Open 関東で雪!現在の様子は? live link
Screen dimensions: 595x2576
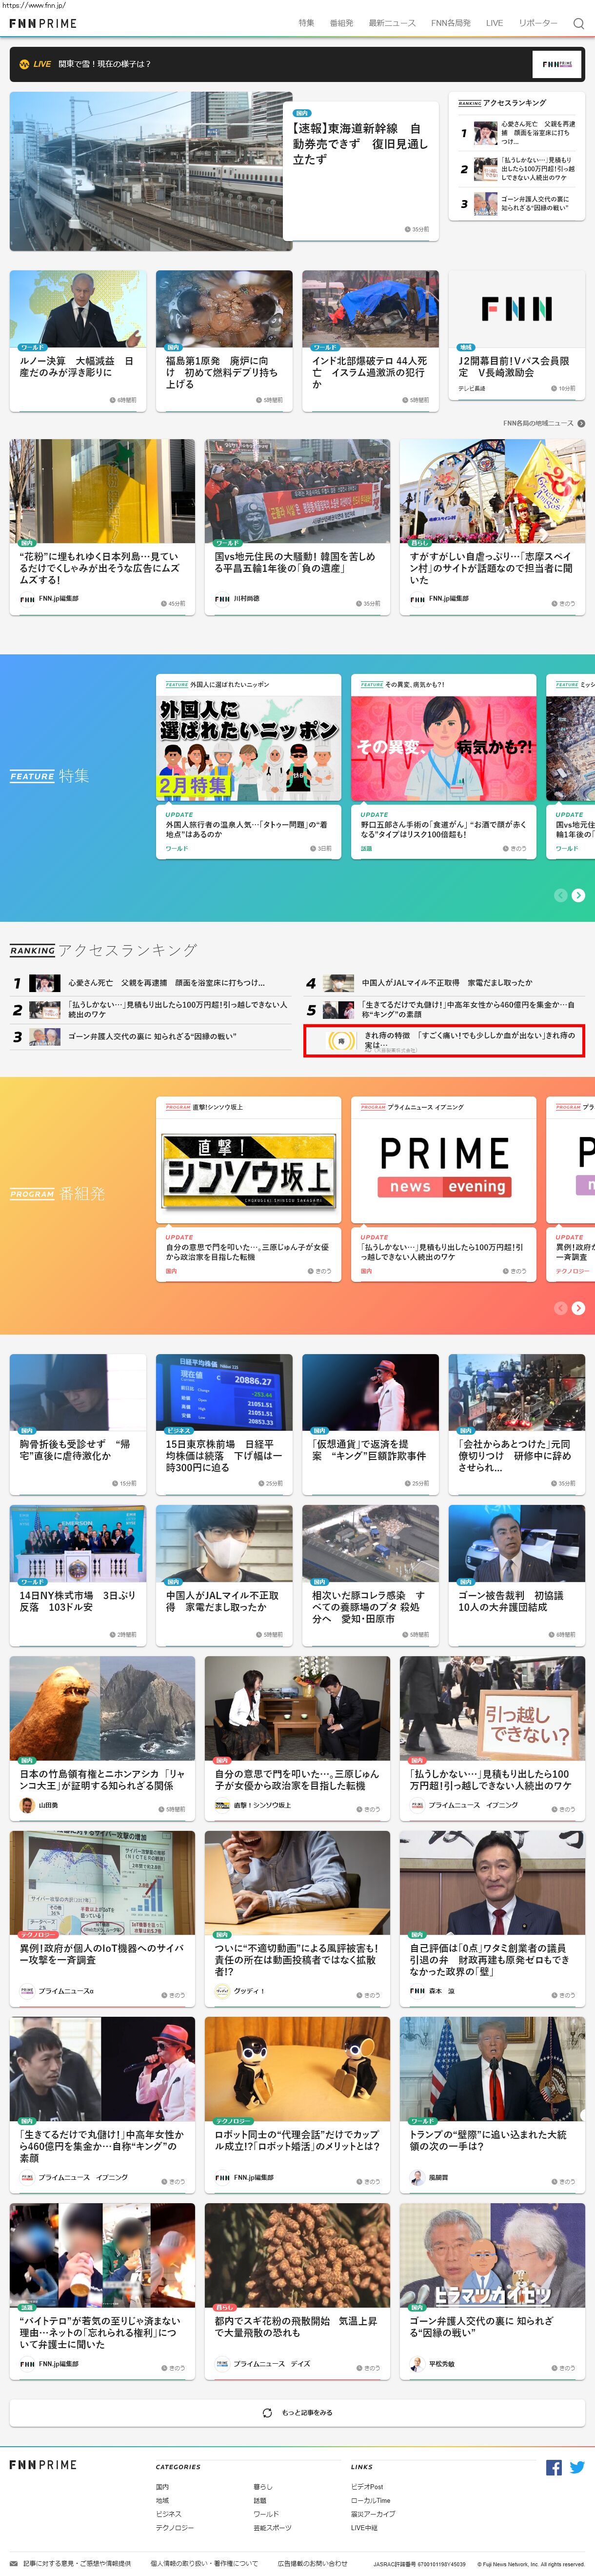click(104, 64)
